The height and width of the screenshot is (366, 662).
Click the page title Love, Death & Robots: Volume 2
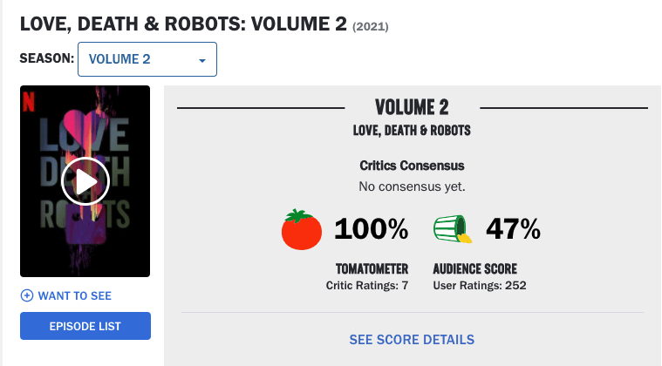click(x=183, y=24)
